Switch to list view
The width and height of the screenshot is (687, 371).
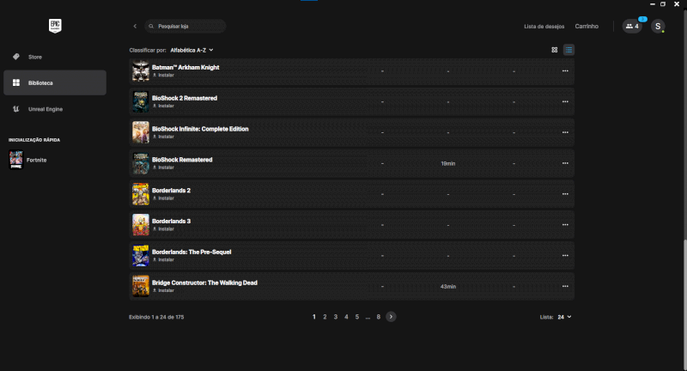(568, 50)
